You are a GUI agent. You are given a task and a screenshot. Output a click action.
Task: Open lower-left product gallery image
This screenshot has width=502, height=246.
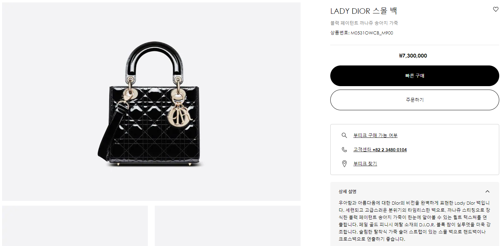click(x=75, y=226)
